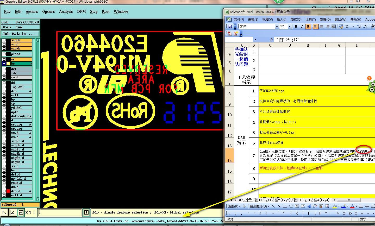Open the font name dropdown in Excel
The image size is (375, 226).
277,27
